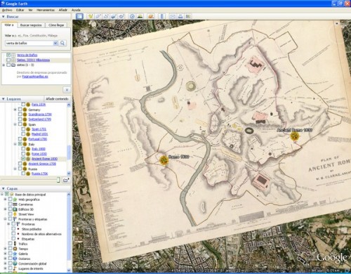Click the Añadir contenido button
The image size is (351, 274).
pos(57,99)
